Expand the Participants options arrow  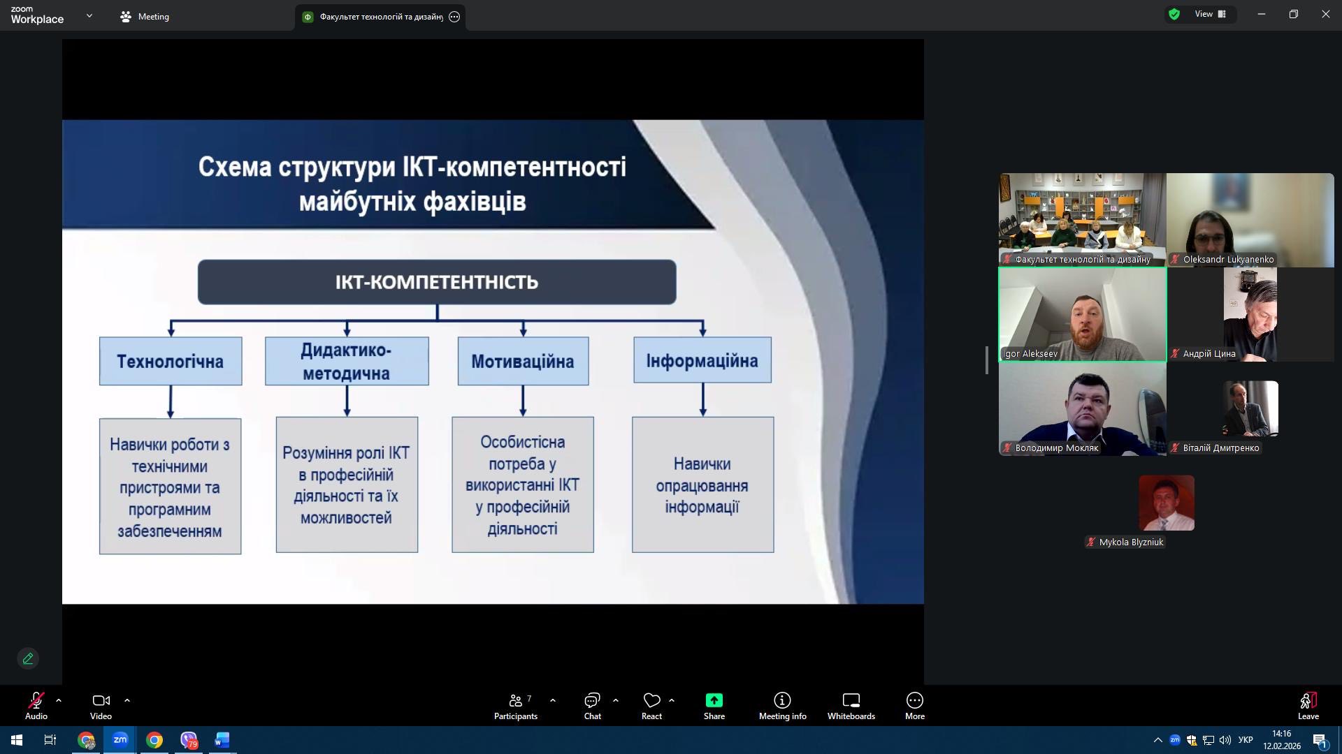tap(553, 700)
